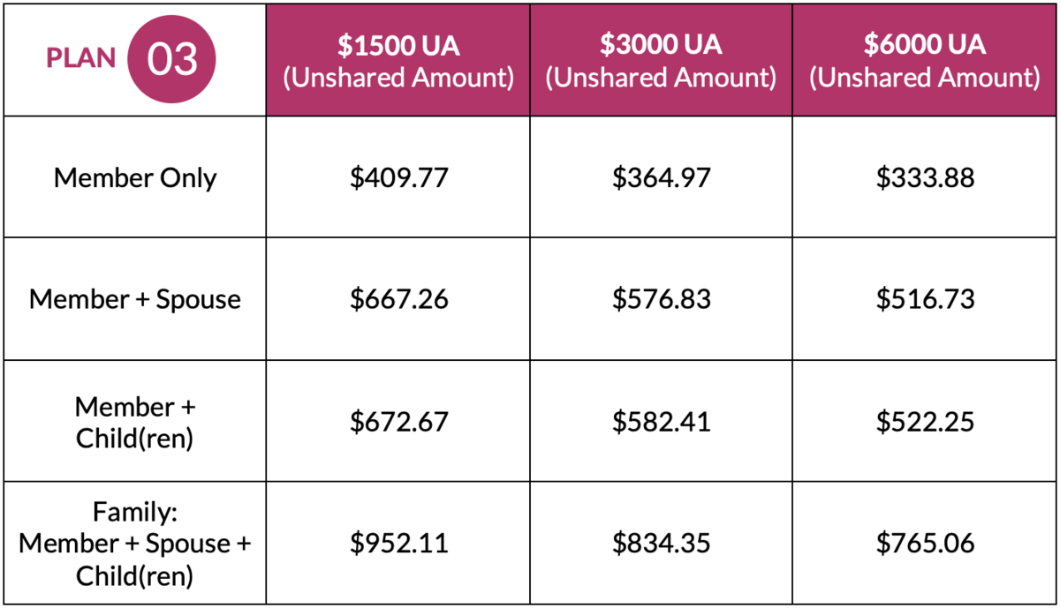
Task: Choose the $333.88 price cell
Action: tap(925, 177)
